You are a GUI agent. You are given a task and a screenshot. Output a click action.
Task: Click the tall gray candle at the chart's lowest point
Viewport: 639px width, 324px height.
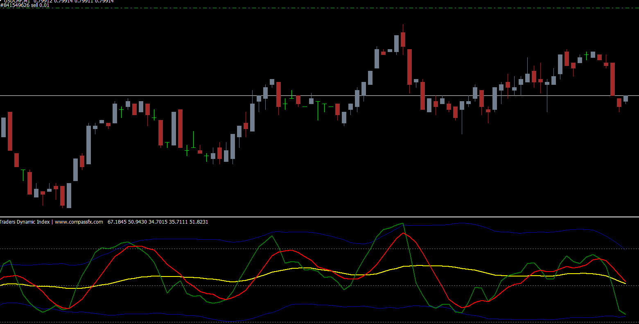(69, 195)
